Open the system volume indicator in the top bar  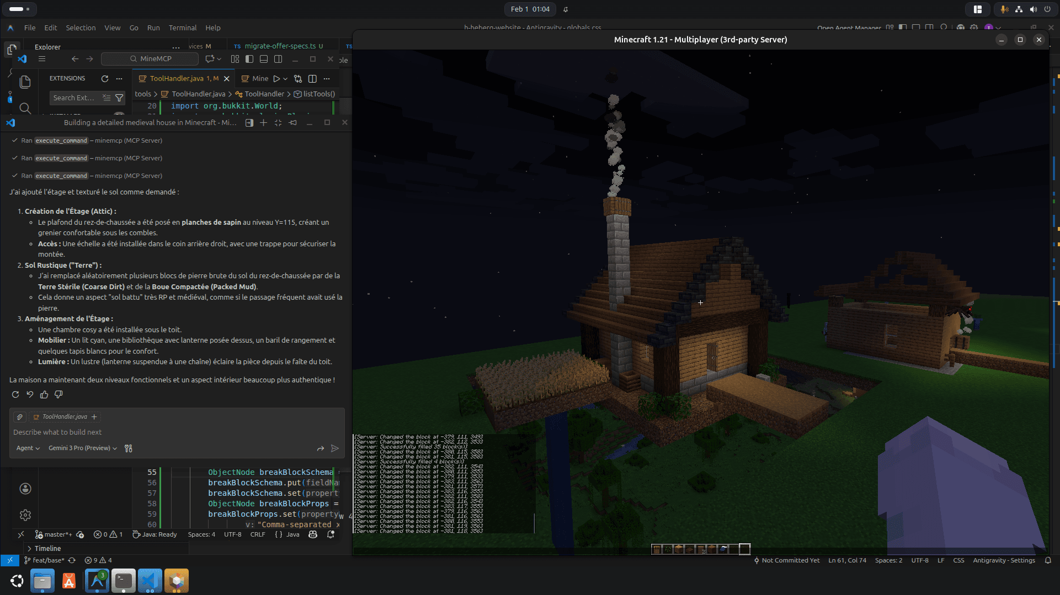click(x=1033, y=9)
